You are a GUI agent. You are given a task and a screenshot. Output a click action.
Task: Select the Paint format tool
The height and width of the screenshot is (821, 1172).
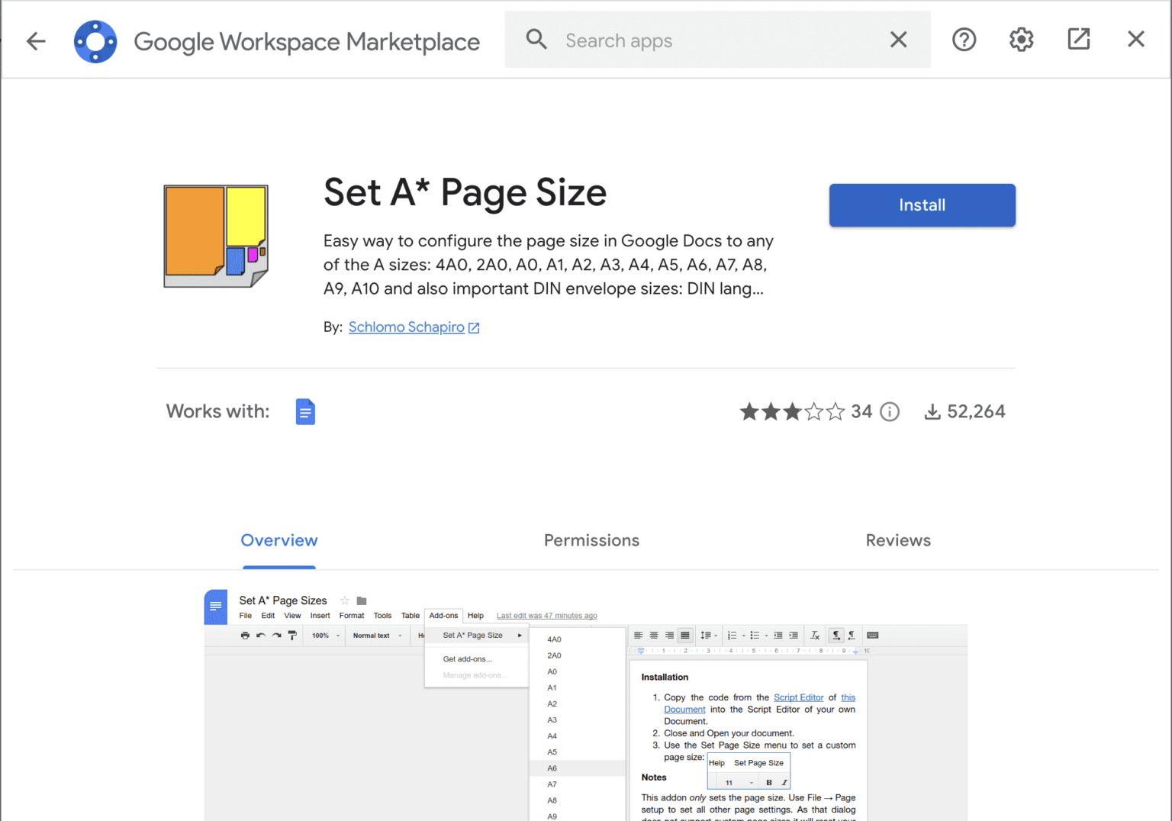coord(292,635)
